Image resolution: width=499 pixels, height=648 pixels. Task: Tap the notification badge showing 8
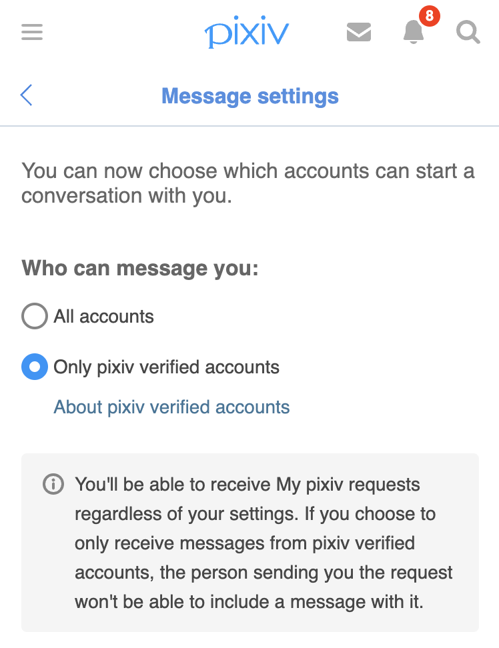coord(429,18)
